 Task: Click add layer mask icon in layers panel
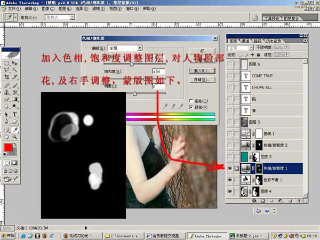pos(262,201)
